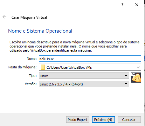Focus the Nome field containing Kali Linux
The height and width of the screenshot is (126, 145).
(x=90, y=59)
